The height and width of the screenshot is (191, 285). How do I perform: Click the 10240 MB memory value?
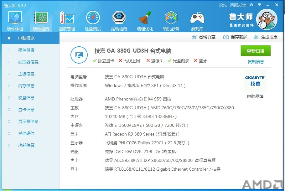click(x=141, y=116)
